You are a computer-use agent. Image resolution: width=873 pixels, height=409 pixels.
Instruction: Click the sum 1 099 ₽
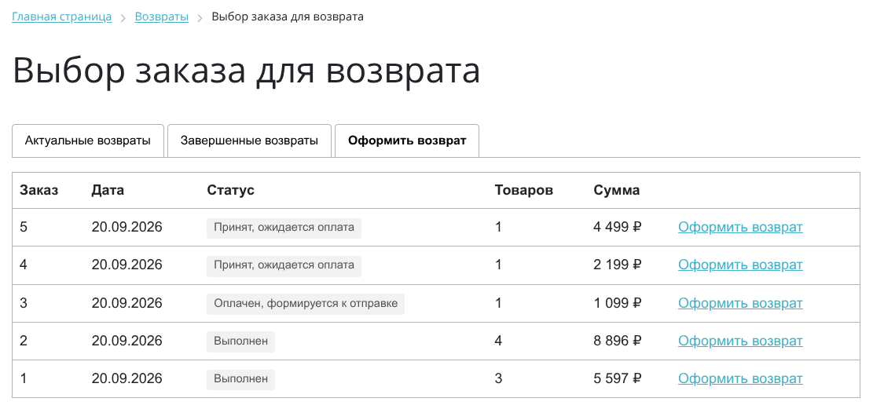[618, 303]
